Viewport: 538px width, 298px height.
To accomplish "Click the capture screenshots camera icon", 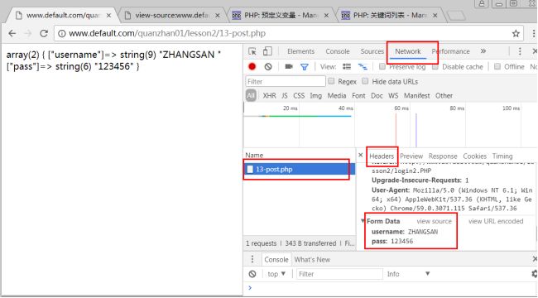I will click(289, 66).
